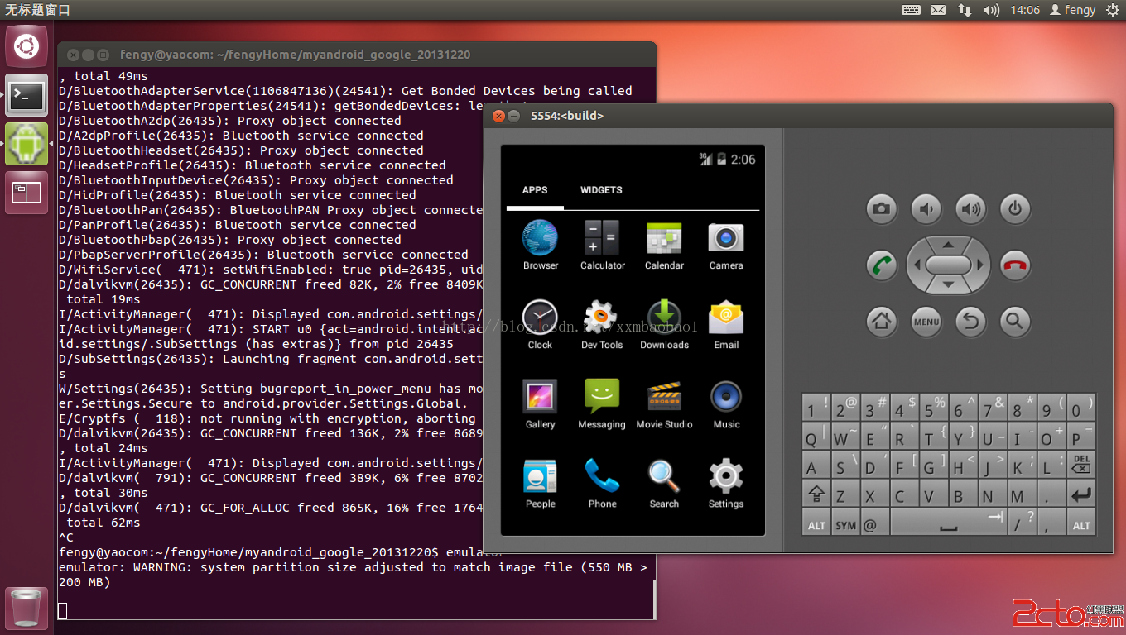1126x635 pixels.
Task: Select the APPS tab
Action: click(x=535, y=190)
